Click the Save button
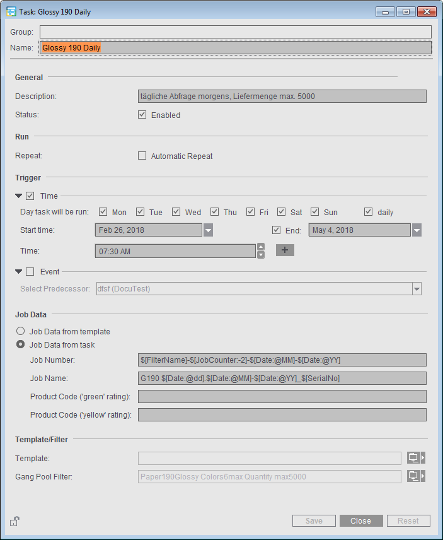The height and width of the screenshot is (540, 443). [314, 521]
